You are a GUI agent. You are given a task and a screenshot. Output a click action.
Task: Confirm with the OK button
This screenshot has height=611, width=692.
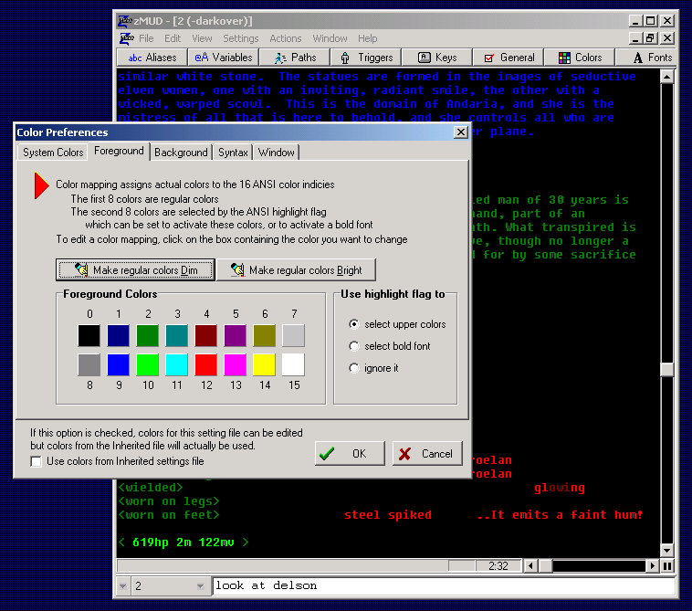[350, 453]
